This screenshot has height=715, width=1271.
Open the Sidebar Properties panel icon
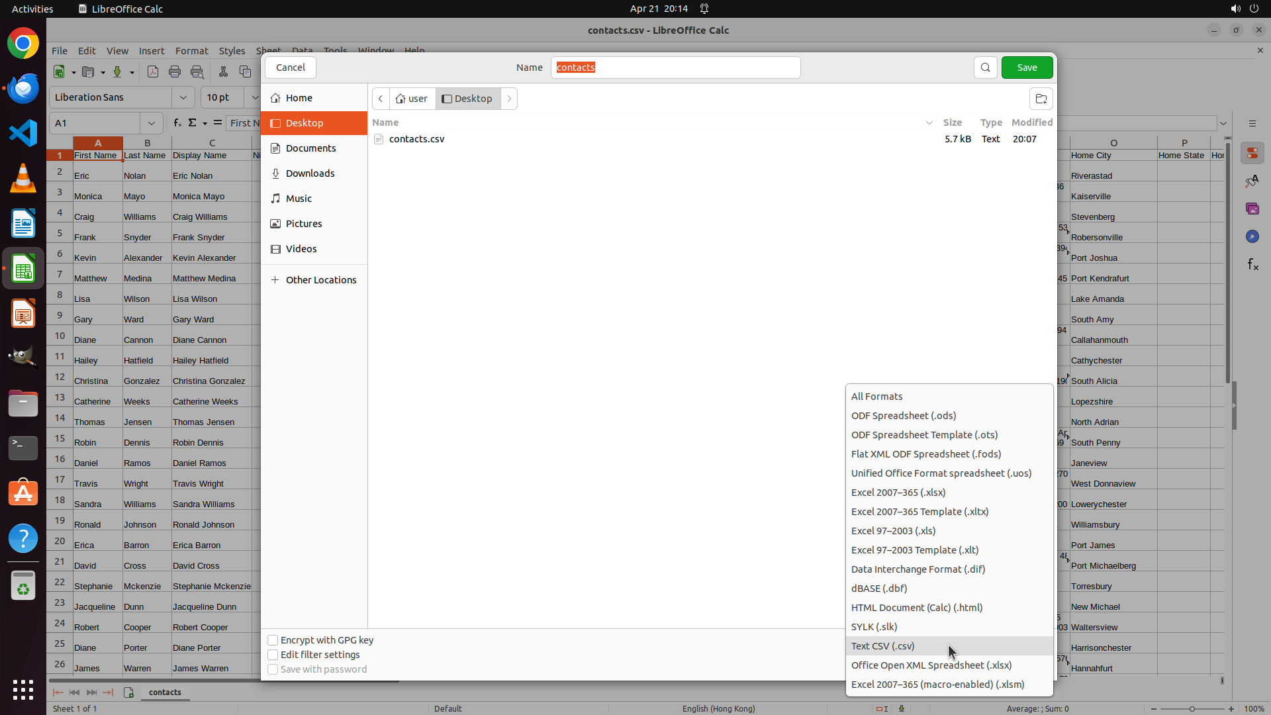click(x=1252, y=153)
